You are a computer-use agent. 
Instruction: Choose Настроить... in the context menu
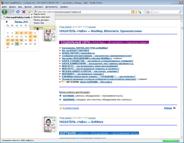click(42, 28)
